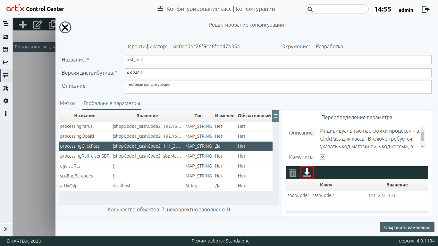Screen dimensions: 438x246
Task: Open the tree structure sidebar icon
Action: click(6, 24)
